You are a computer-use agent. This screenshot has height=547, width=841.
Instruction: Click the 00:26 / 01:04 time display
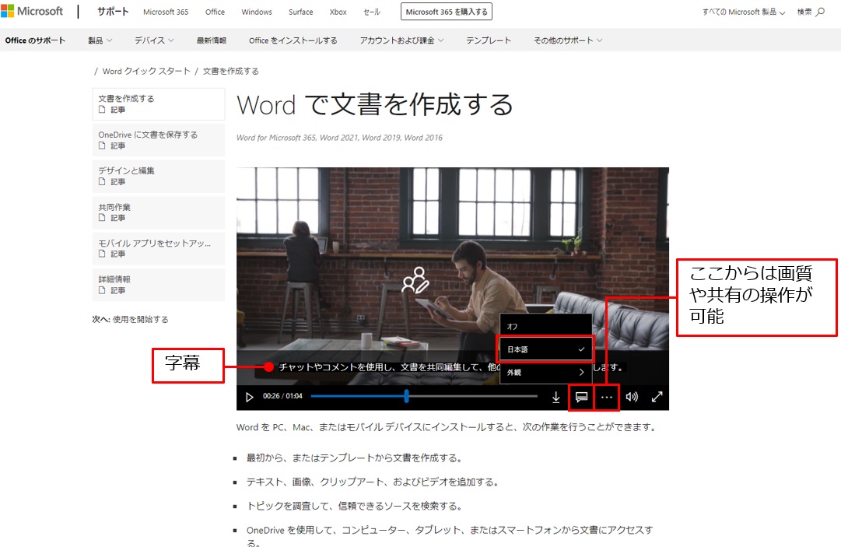click(x=282, y=396)
